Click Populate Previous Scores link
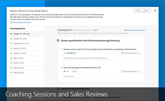Viewport: 165px width, 101px height. (136, 30)
